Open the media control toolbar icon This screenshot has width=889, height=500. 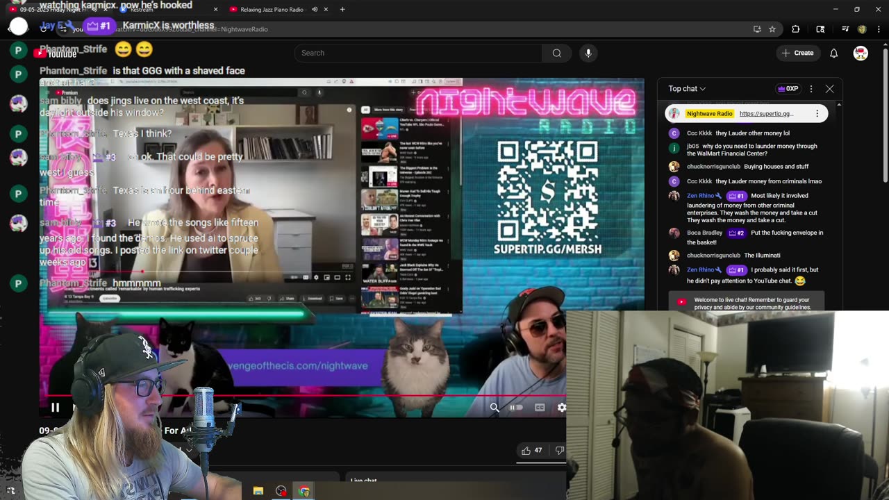pos(845,29)
